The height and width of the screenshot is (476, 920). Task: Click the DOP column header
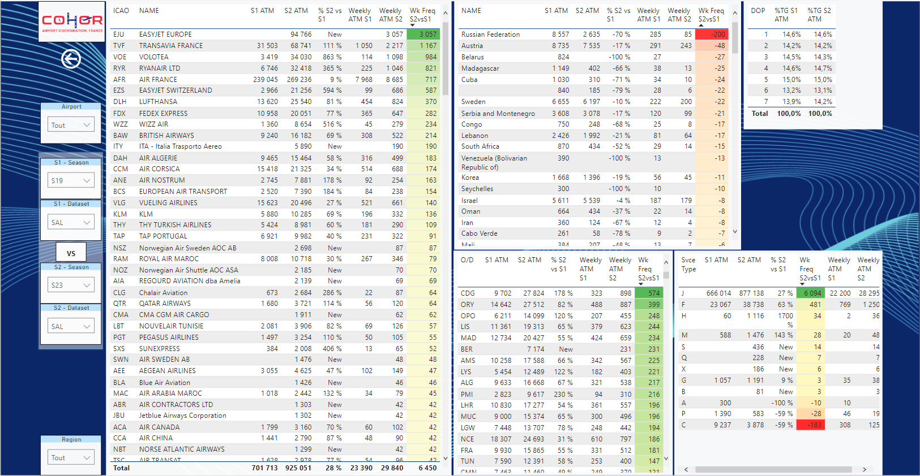(758, 11)
